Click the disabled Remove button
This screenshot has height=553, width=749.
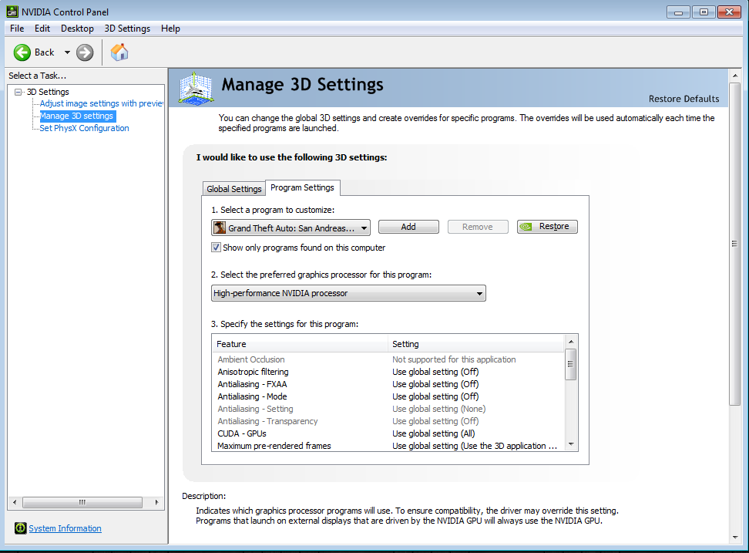478,227
